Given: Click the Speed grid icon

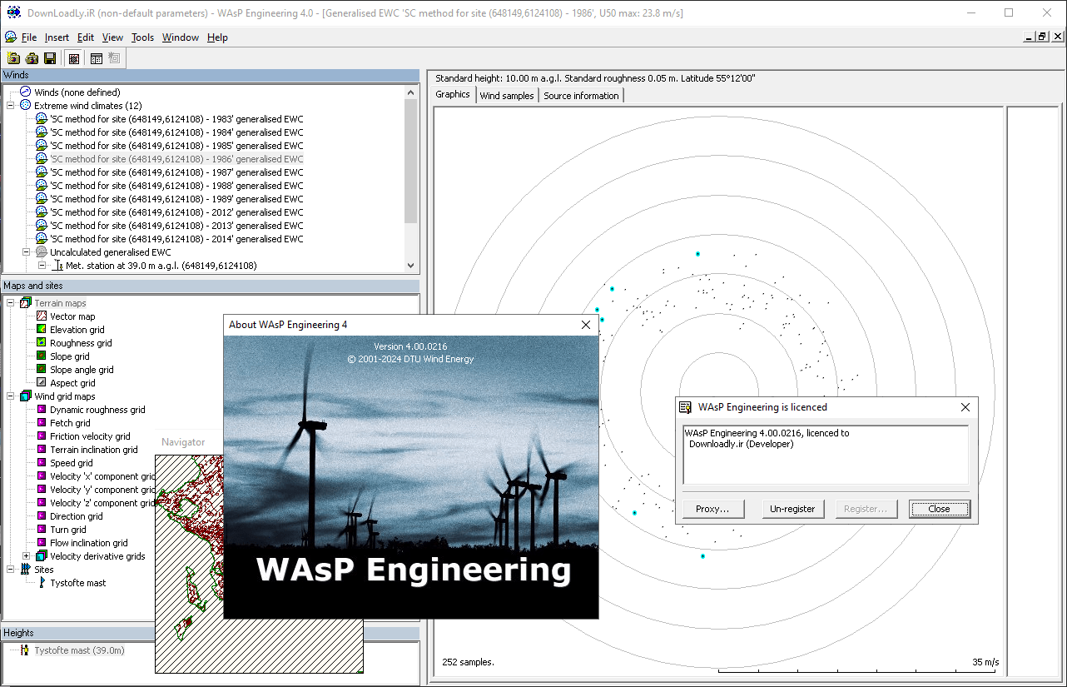Looking at the screenshot, I should pos(42,463).
